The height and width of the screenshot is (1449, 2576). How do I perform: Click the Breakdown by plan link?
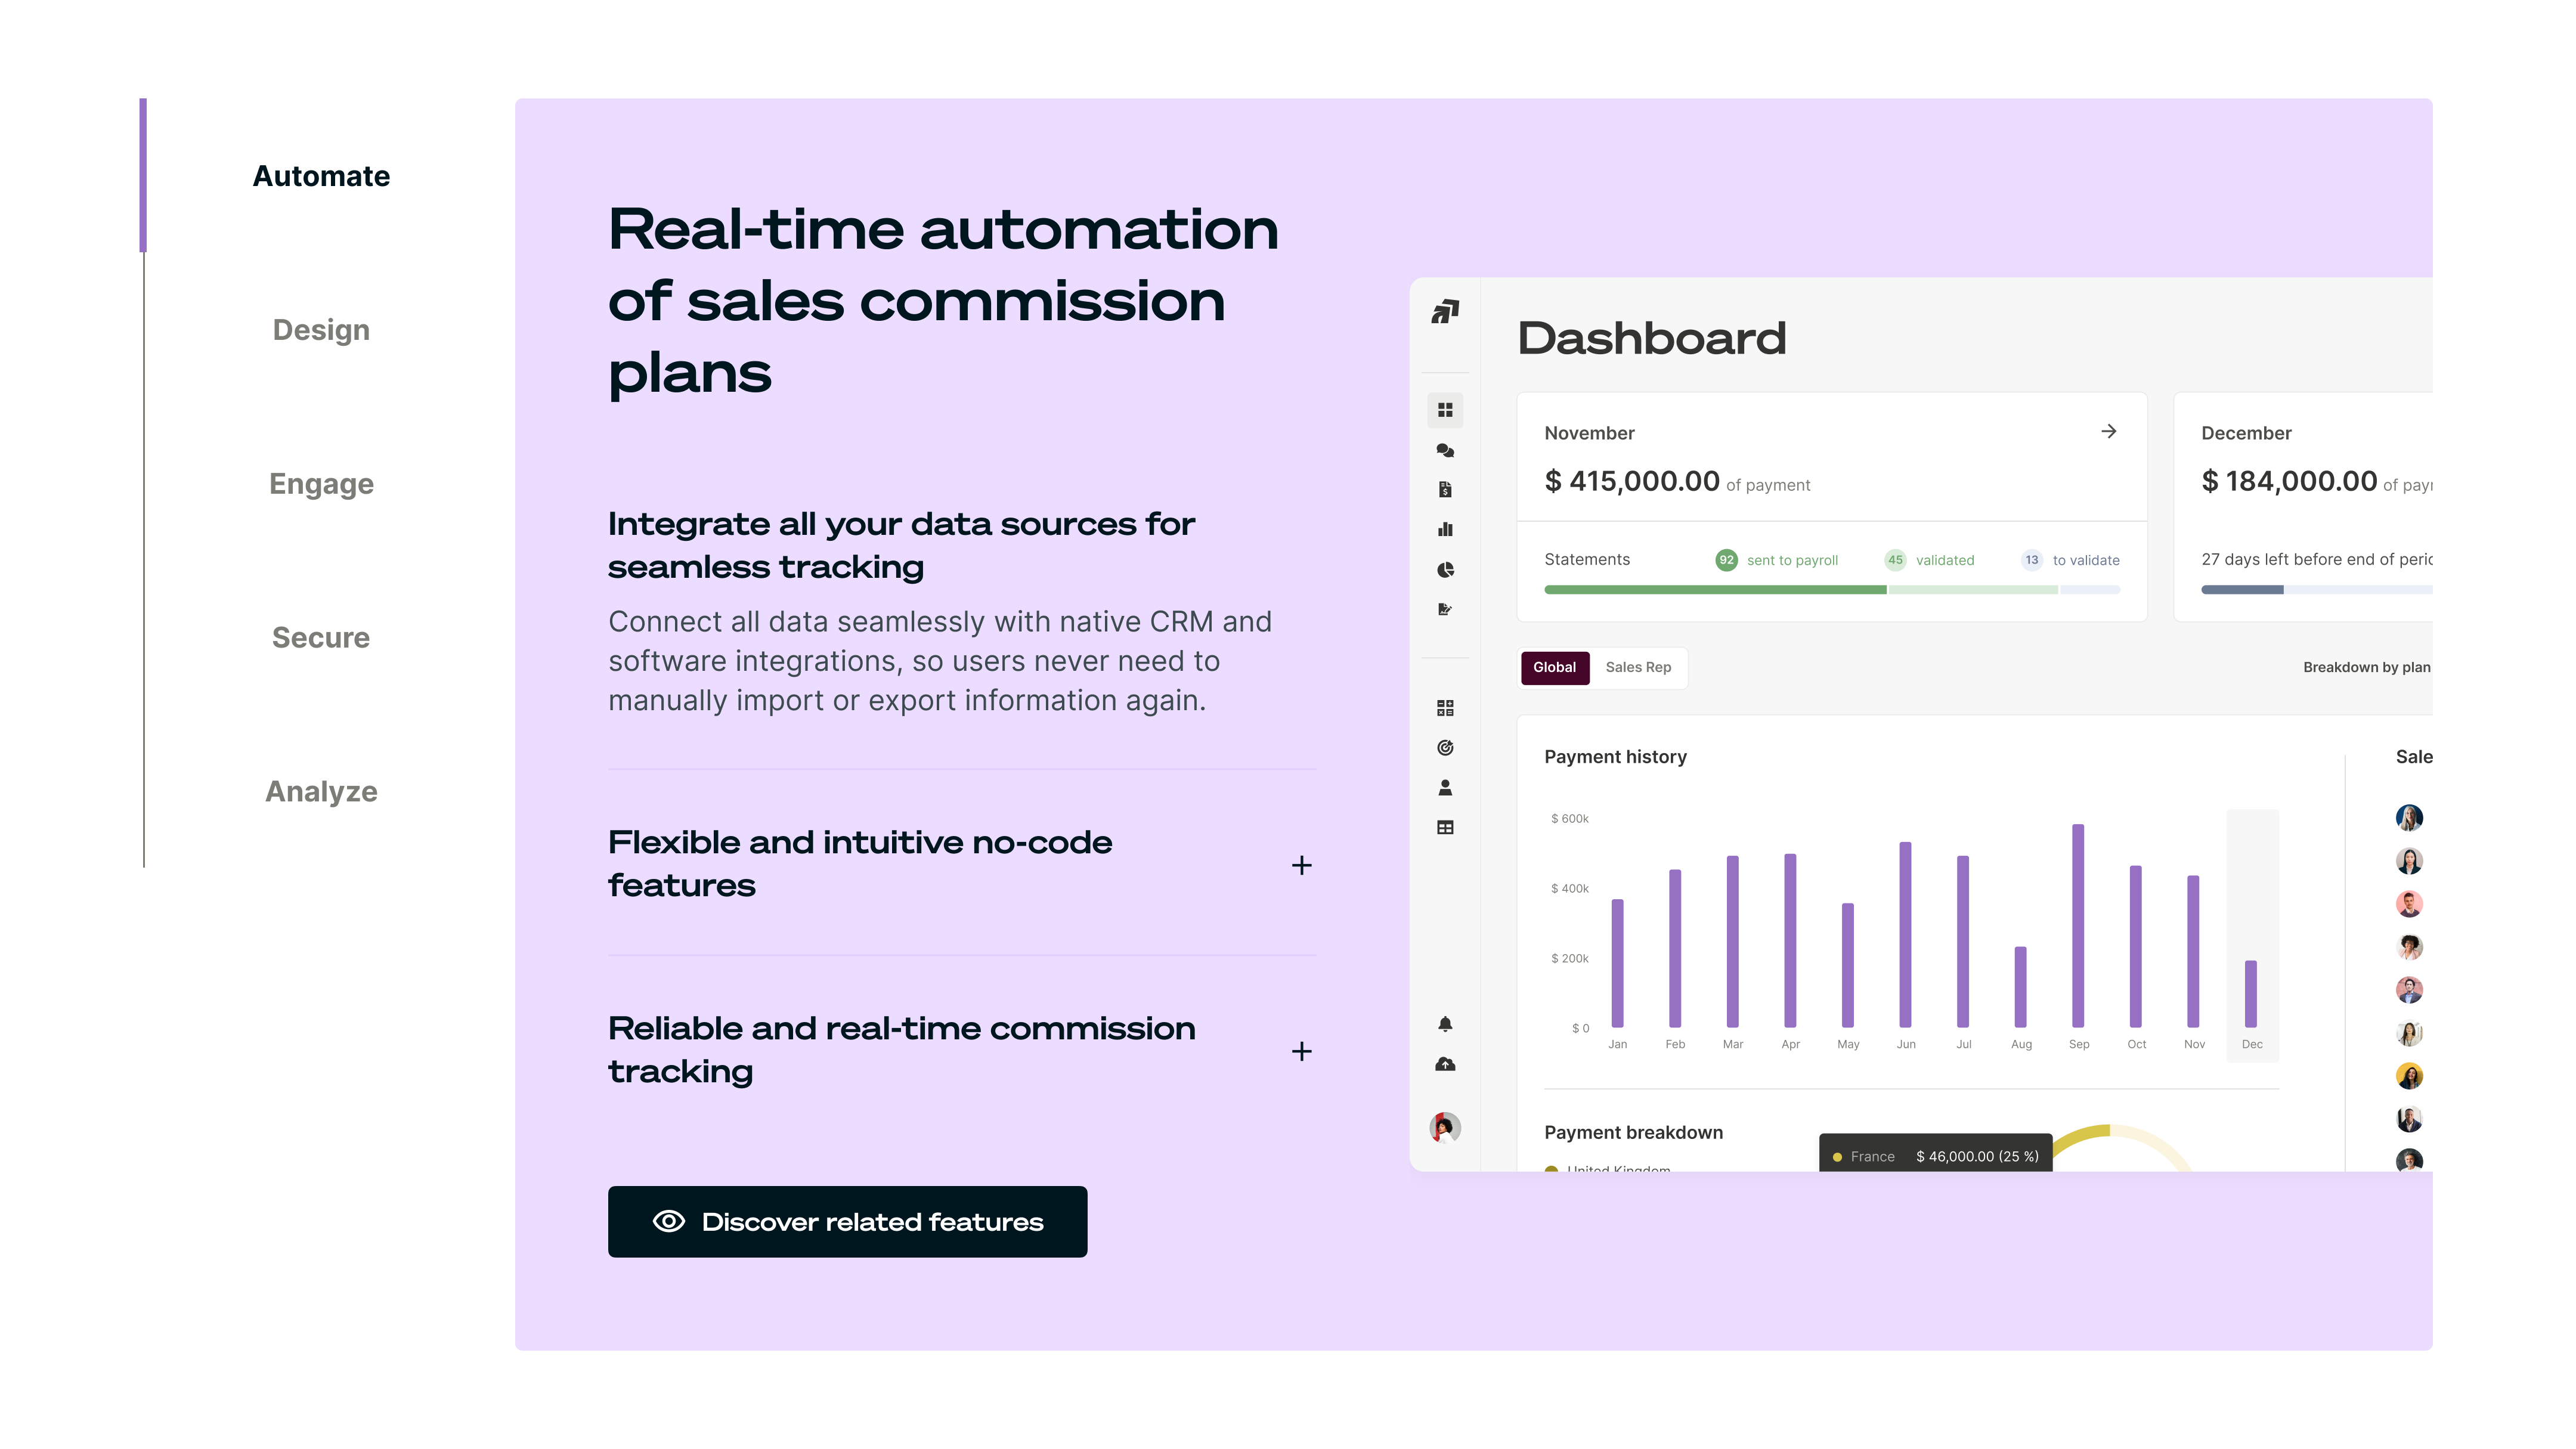2366,667
